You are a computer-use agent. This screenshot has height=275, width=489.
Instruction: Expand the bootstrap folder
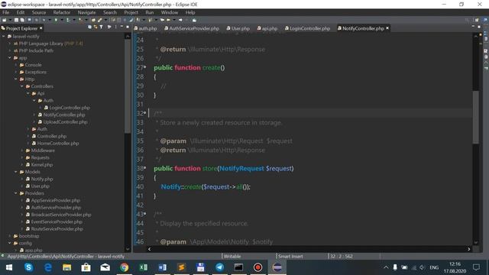10,236
